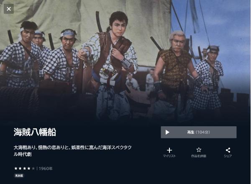Click the マイリスト label
The height and width of the screenshot is (184, 251).
coord(169,156)
